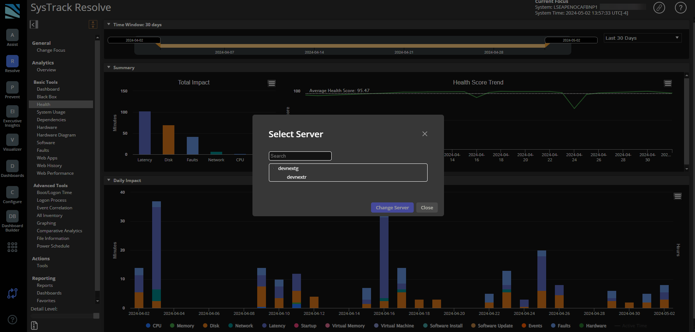Click navigation scrollbar down arrow

pos(97,301)
